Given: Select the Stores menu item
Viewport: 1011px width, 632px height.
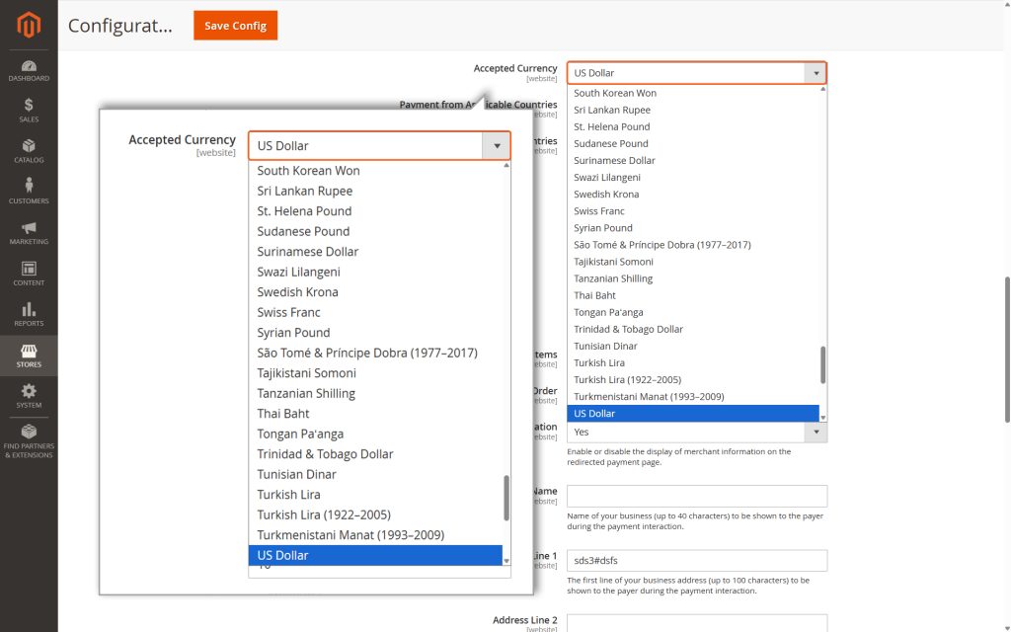Looking at the screenshot, I should [29, 355].
